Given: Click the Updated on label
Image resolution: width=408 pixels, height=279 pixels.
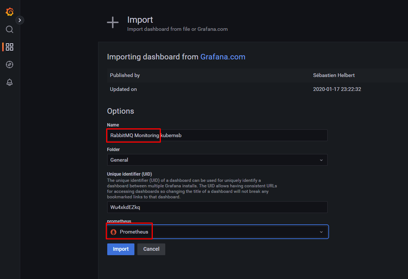Looking at the screenshot, I should point(123,89).
